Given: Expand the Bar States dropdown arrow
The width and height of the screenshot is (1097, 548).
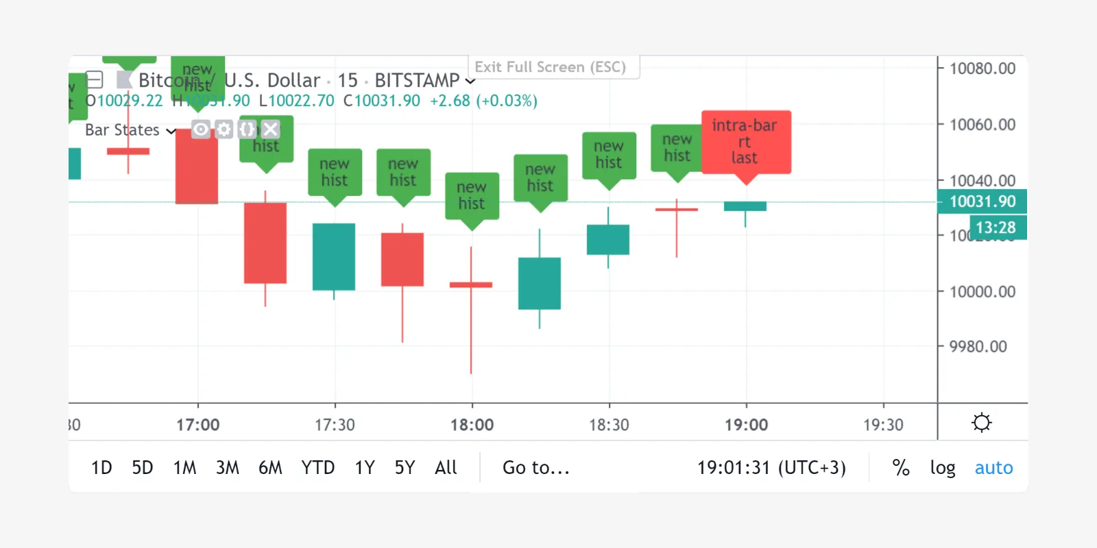Looking at the screenshot, I should click(x=171, y=131).
